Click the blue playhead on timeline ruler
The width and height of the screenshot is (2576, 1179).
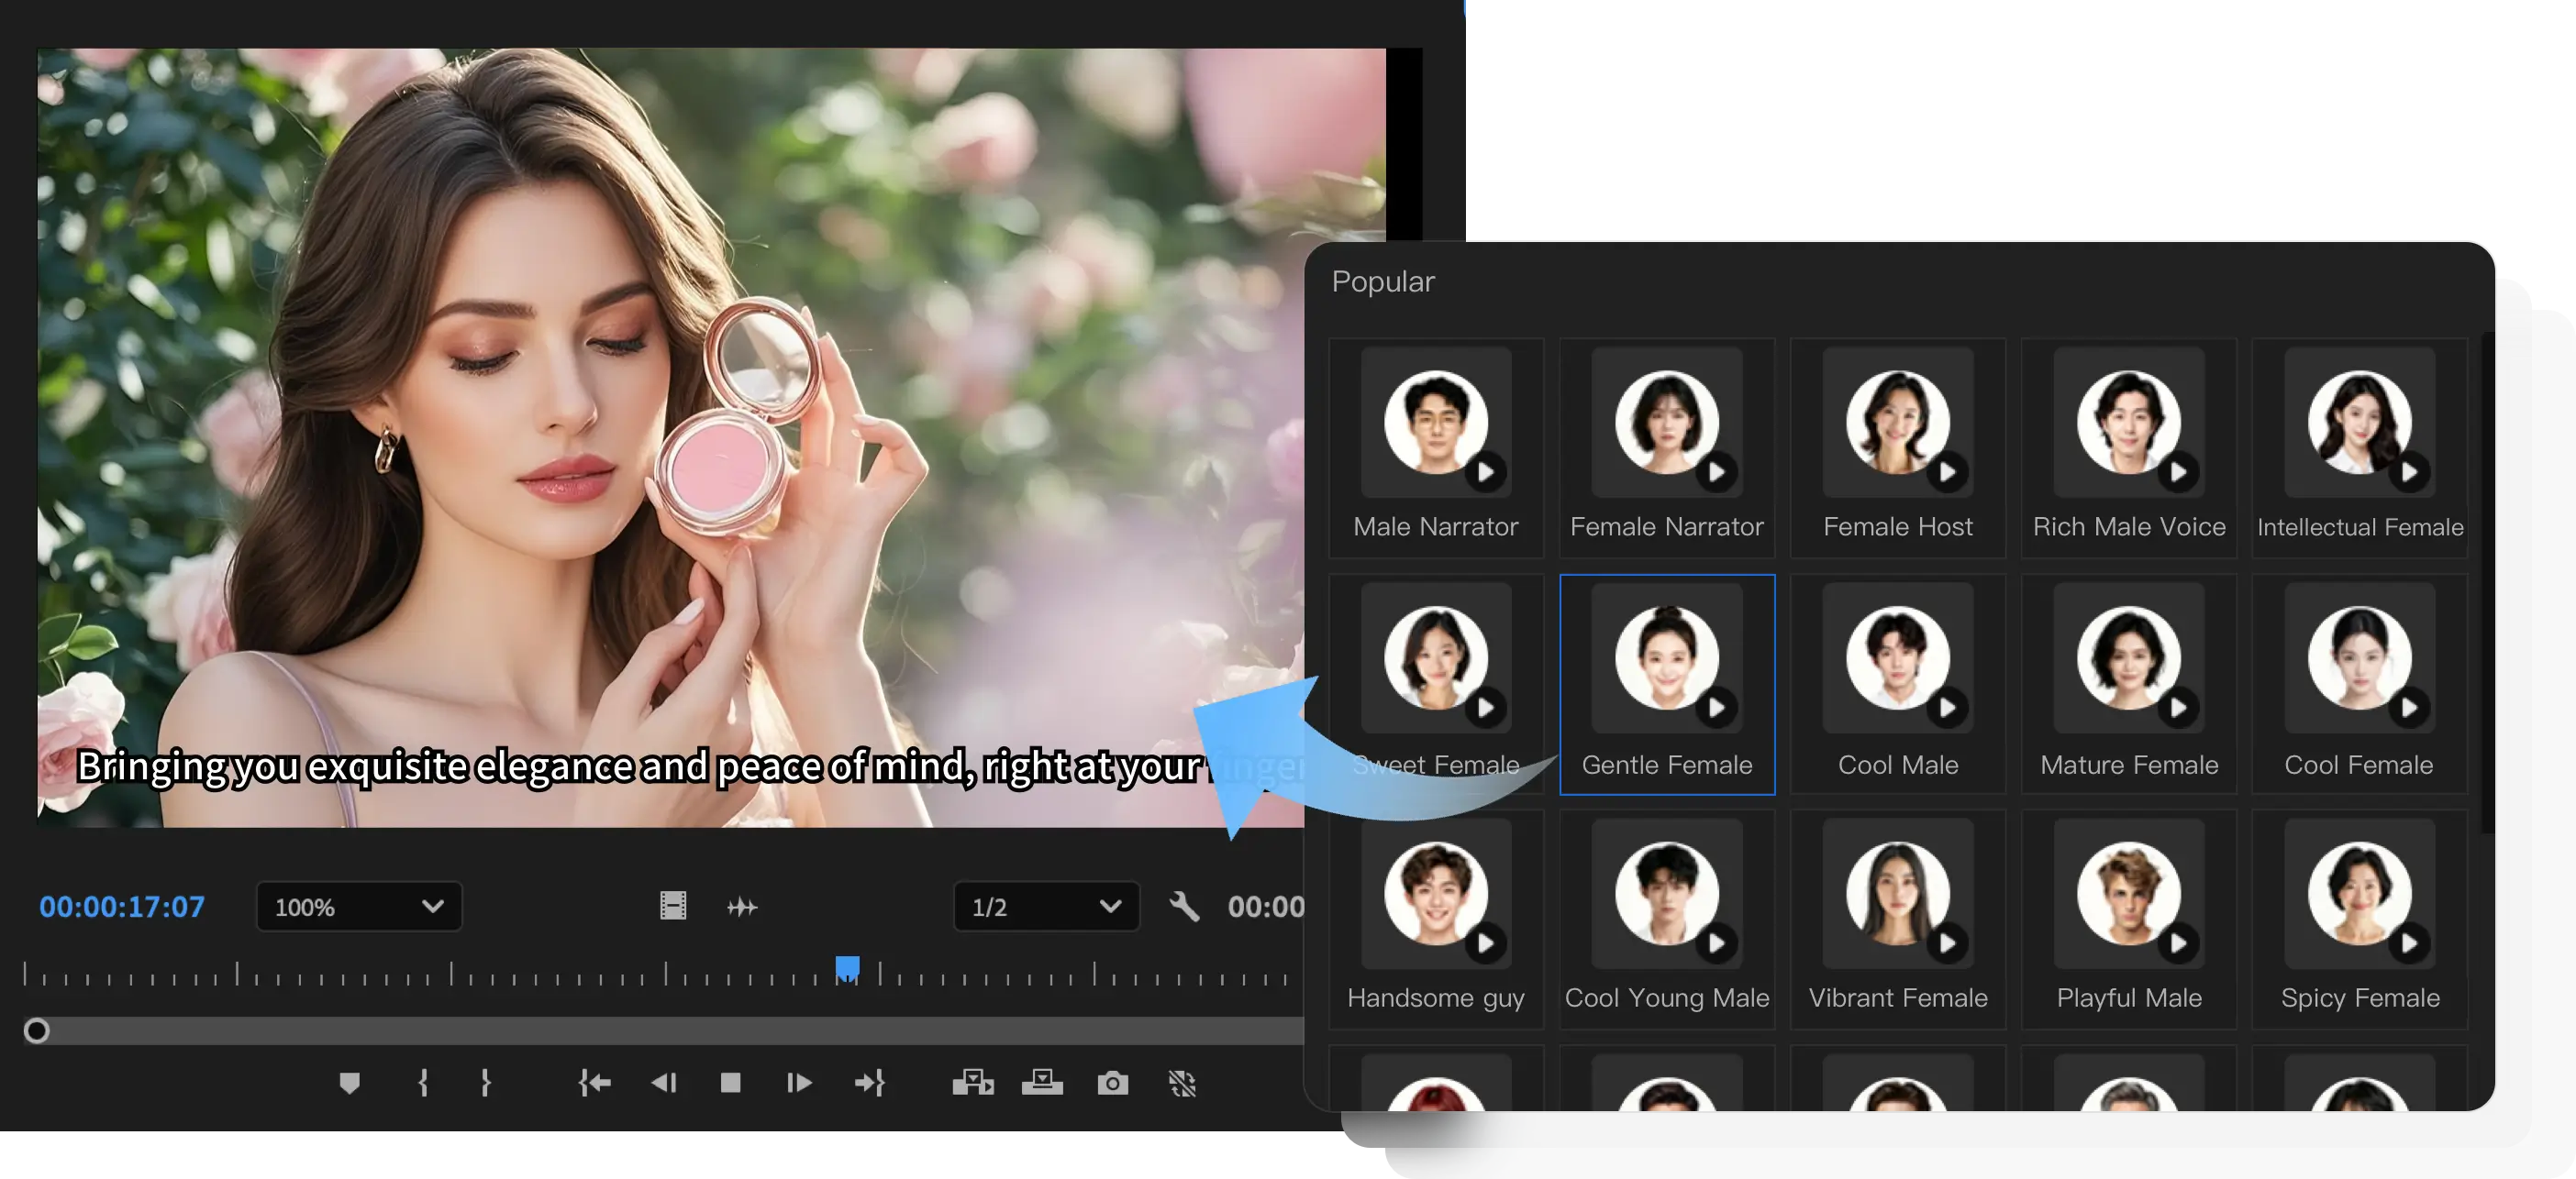click(847, 967)
